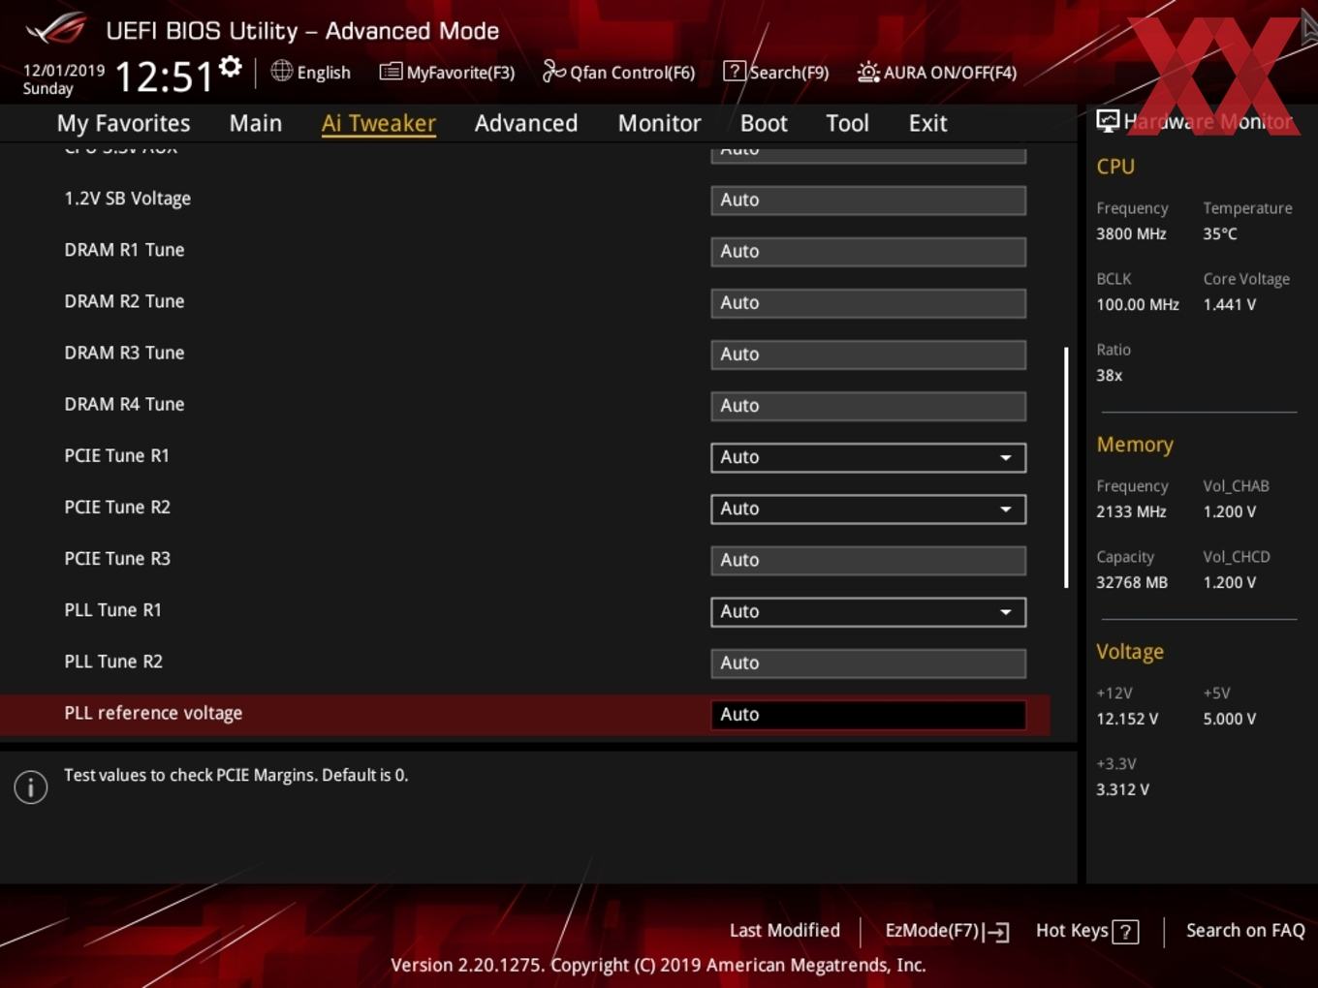Change language via English button
This screenshot has height=988, width=1318.
click(324, 73)
